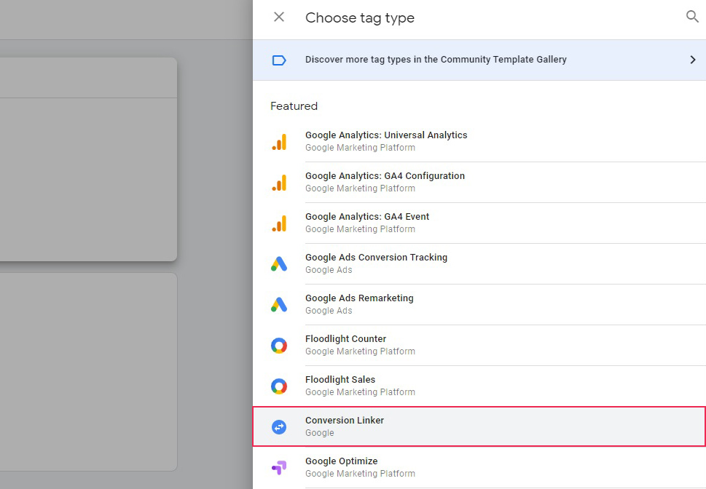Click the GA4 Event analytics icon
This screenshot has width=706, height=489.
click(279, 223)
